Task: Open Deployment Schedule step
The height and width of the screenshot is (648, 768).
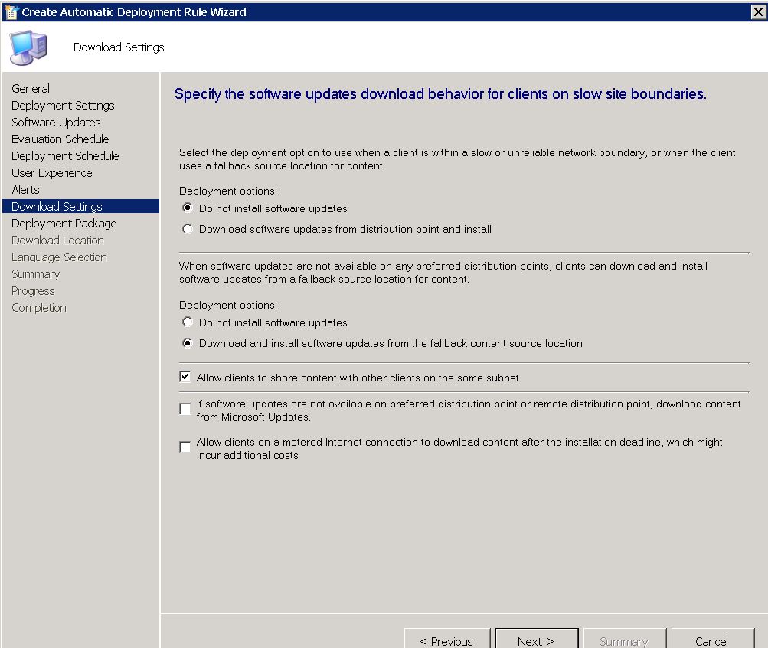Action: click(x=65, y=156)
